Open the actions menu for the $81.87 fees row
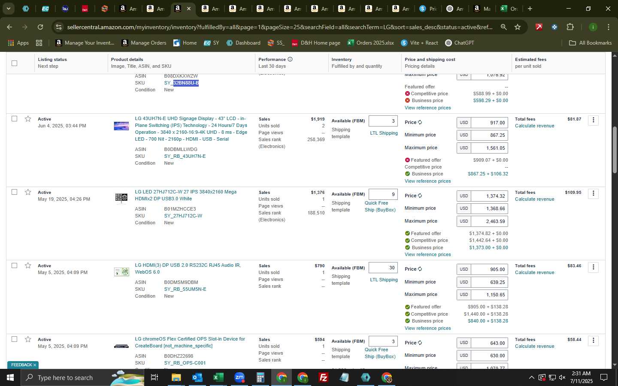The height and width of the screenshot is (386, 618). 593,120
